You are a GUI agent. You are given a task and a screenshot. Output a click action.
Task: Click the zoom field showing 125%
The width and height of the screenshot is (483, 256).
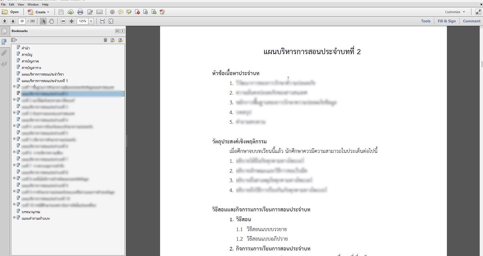click(x=83, y=21)
